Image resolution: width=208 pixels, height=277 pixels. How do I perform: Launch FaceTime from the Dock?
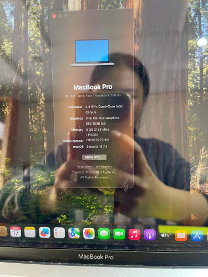coord(119,234)
